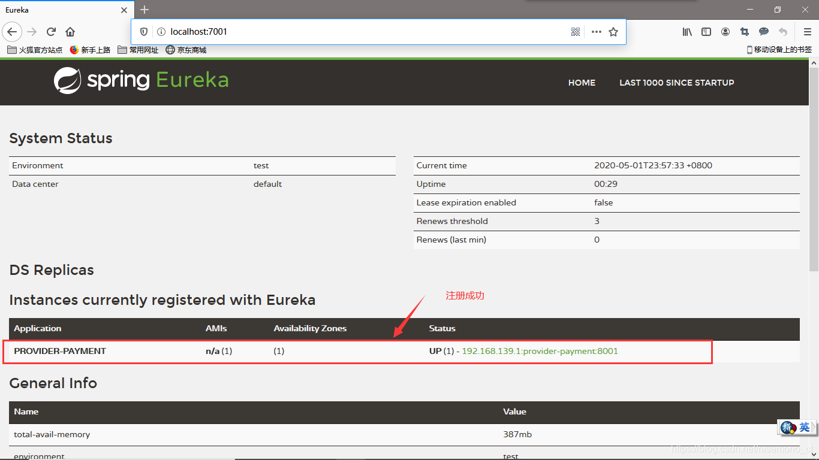This screenshot has width=819, height=460.
Task: Click total-avail-memory row name
Action: click(52, 434)
